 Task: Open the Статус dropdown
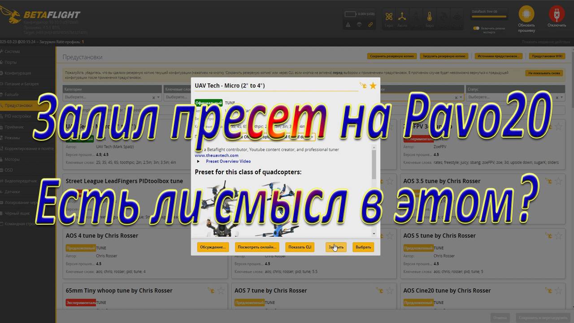coord(515,97)
